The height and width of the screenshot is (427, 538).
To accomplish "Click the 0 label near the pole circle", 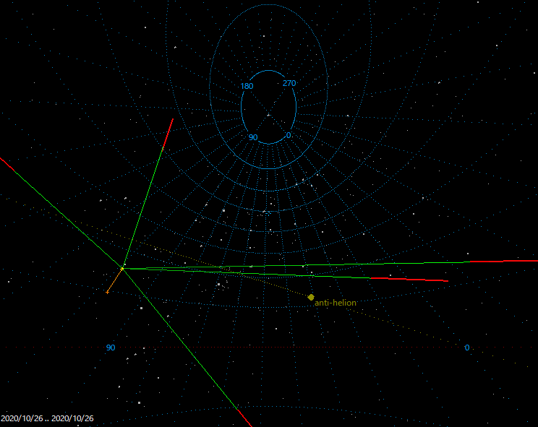I will click(x=289, y=135).
